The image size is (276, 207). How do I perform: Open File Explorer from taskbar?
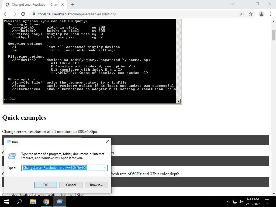(x=33, y=202)
